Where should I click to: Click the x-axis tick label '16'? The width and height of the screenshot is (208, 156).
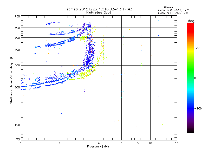point(177,143)
